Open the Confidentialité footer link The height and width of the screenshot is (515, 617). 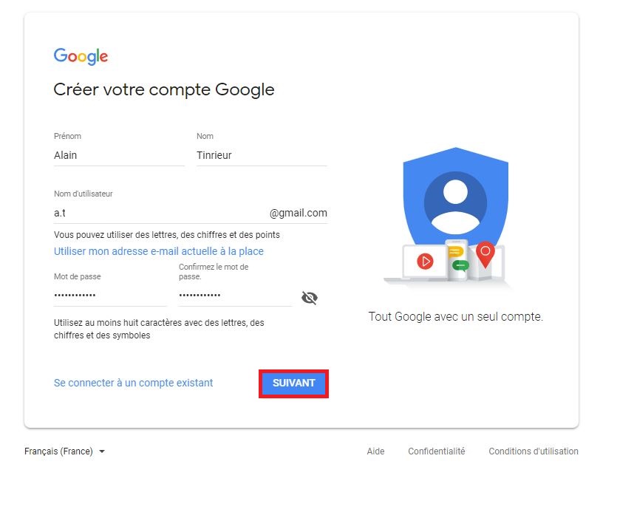437,451
